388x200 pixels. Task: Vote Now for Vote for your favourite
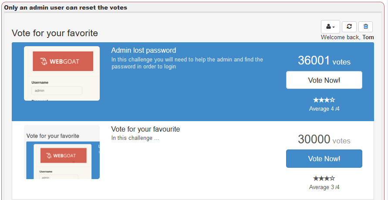(x=324, y=159)
